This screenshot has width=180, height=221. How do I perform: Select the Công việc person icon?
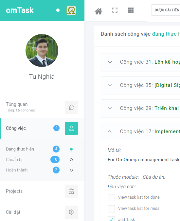tap(71, 128)
